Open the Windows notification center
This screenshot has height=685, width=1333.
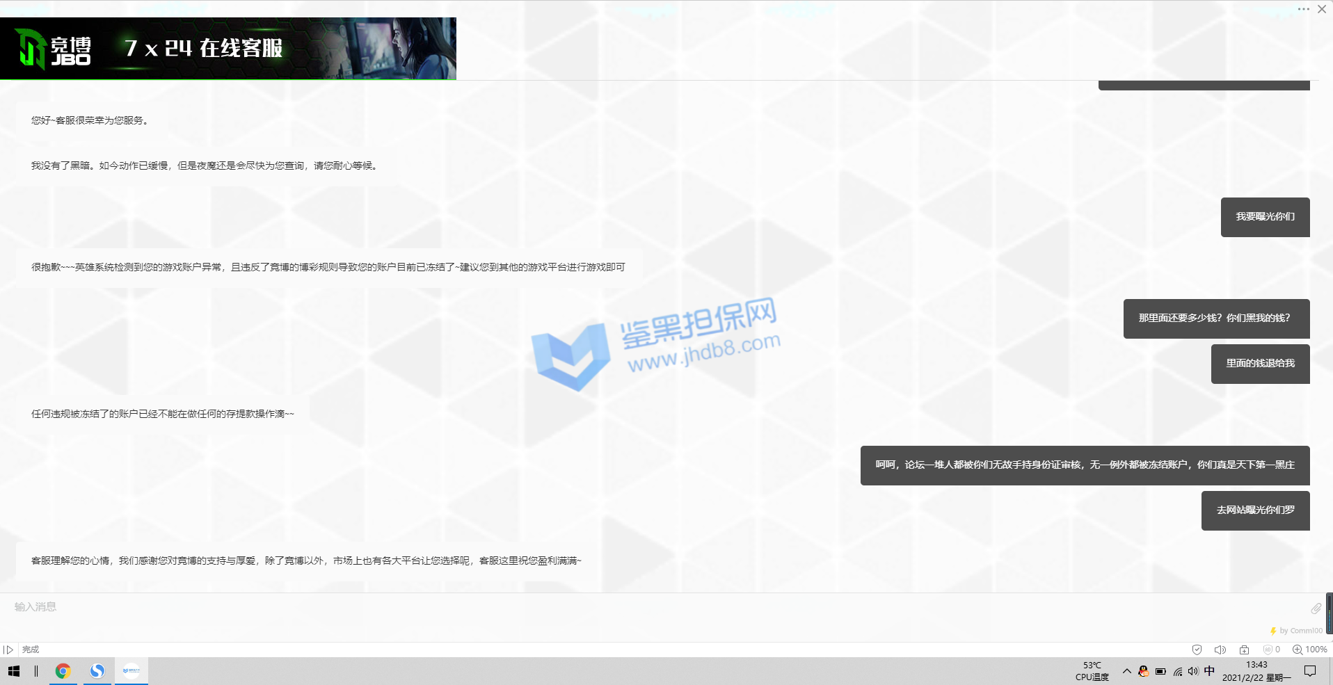(1310, 671)
